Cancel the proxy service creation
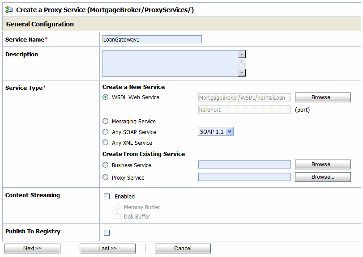This screenshot has width=363, height=257. (183, 249)
